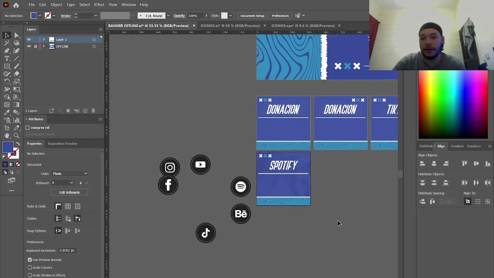Screen dimensions: 494x278
Task: Select the Pen tool
Action: pyautogui.click(x=7, y=51)
